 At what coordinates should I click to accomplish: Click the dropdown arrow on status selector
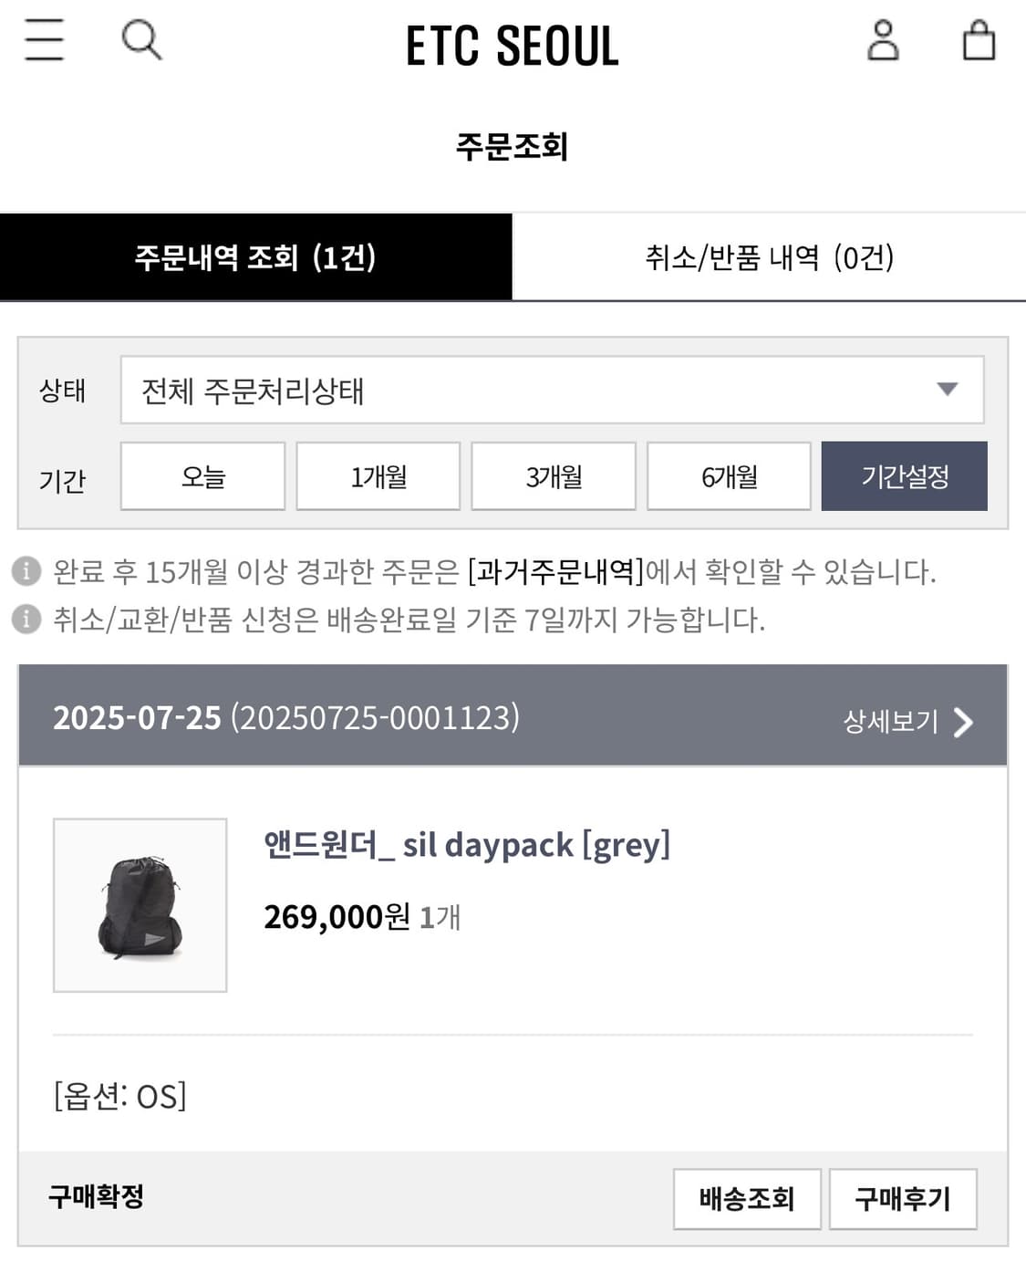tap(948, 391)
